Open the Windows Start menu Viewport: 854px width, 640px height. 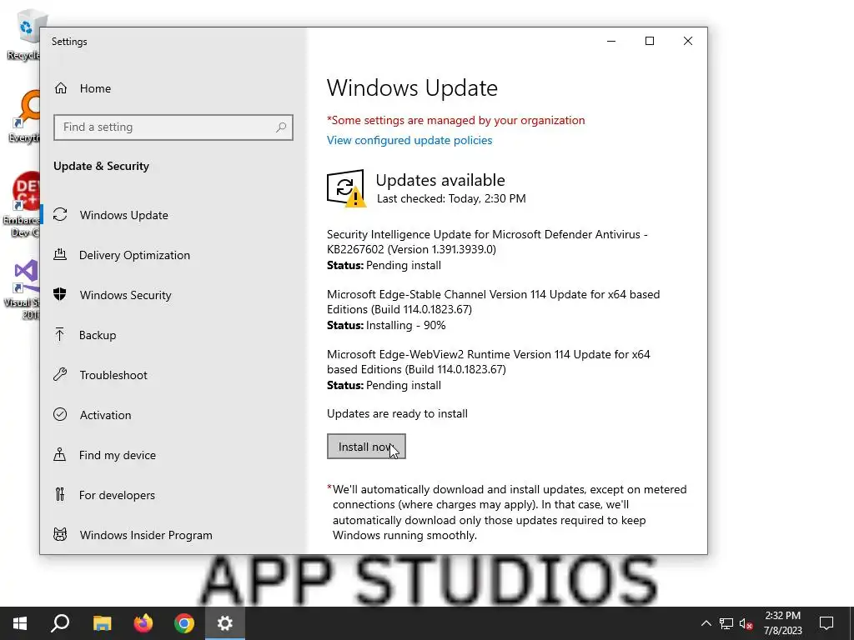tap(20, 623)
